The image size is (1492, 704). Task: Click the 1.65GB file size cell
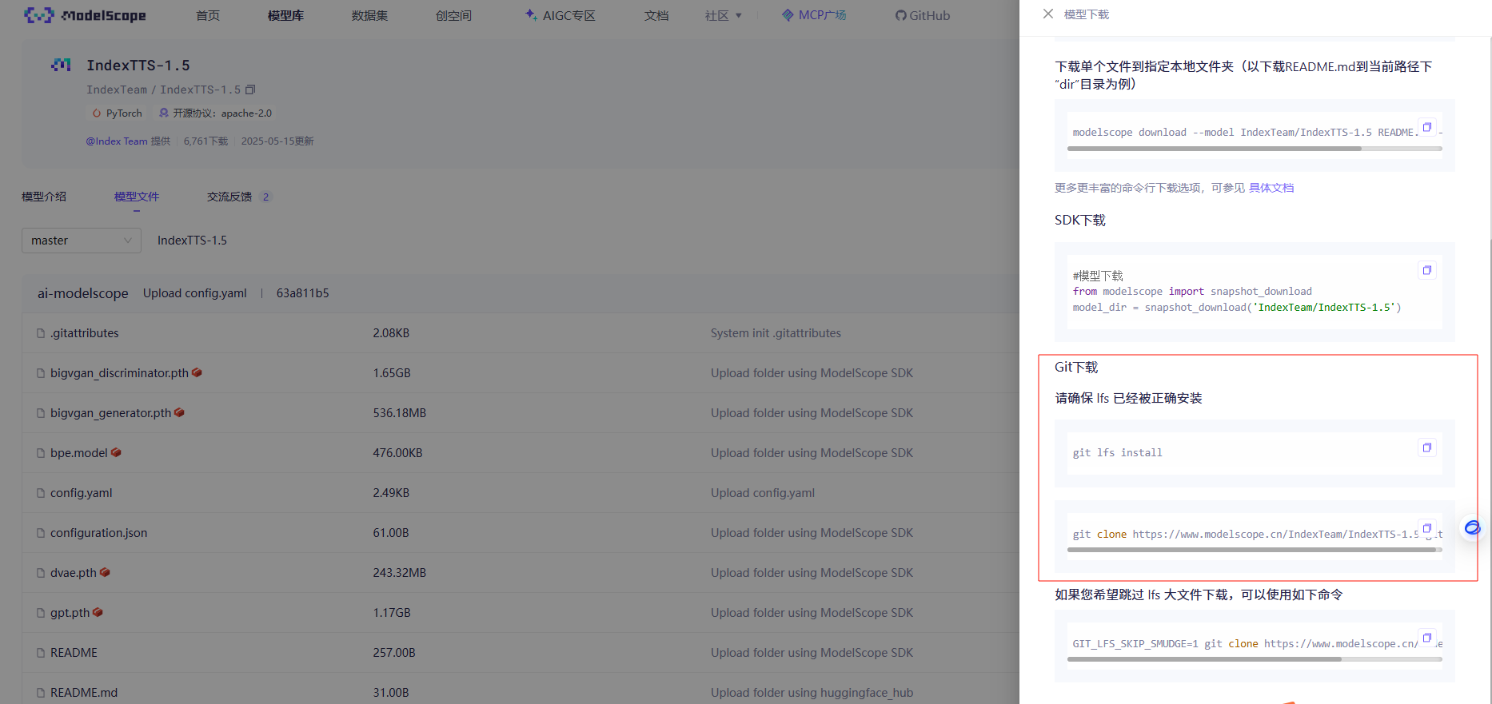coord(391,373)
